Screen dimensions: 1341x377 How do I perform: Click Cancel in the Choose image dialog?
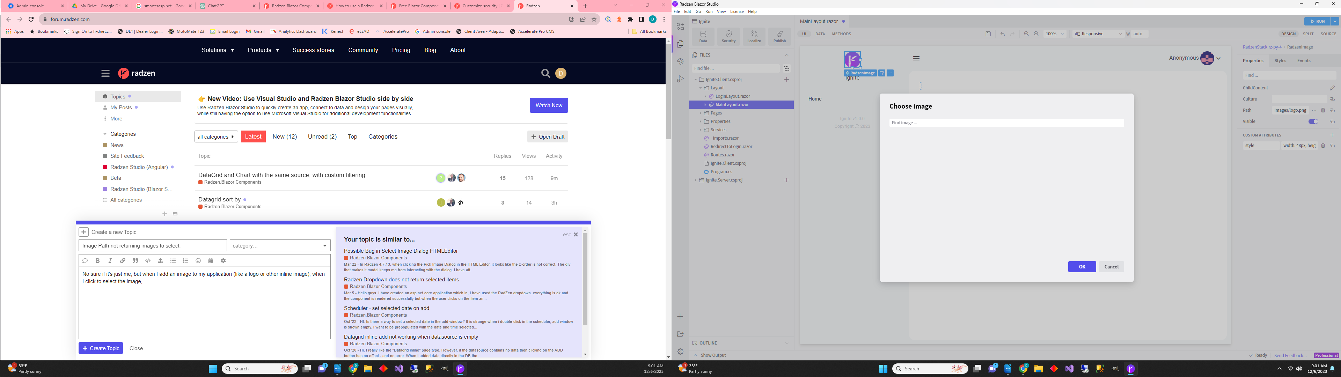[x=1111, y=267]
